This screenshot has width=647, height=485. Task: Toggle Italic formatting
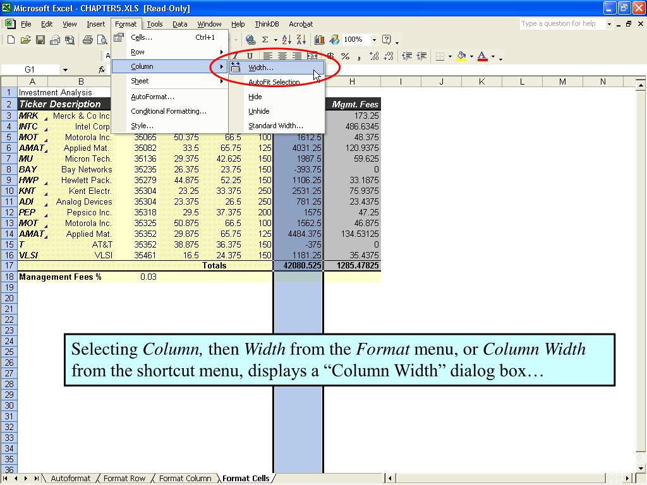click(236, 56)
